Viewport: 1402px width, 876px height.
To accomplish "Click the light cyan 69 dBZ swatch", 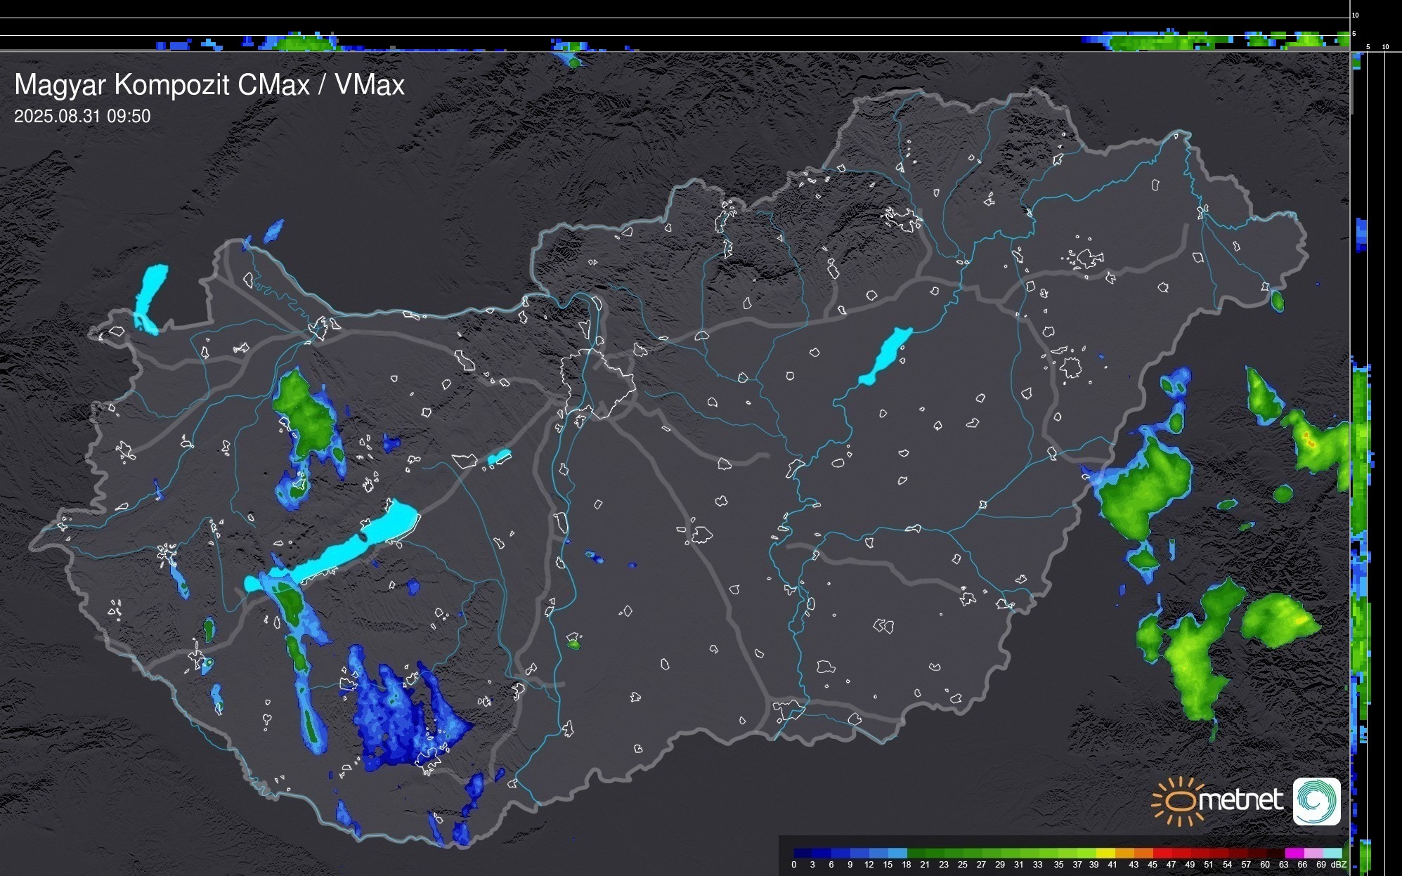I will pyautogui.click(x=1332, y=853).
